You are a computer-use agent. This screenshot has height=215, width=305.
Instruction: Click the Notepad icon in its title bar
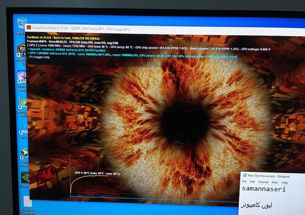244,176
